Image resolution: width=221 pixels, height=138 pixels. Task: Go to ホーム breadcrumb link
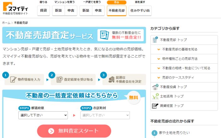(6, 23)
